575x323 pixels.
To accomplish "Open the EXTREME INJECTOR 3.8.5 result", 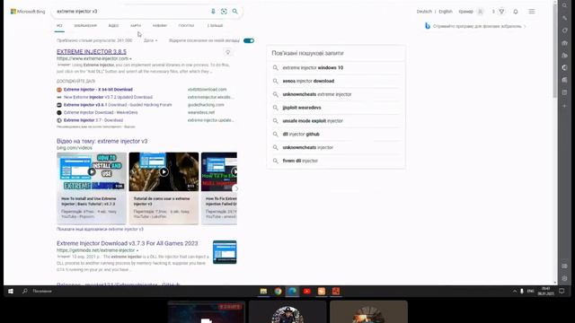I will 92,52.
